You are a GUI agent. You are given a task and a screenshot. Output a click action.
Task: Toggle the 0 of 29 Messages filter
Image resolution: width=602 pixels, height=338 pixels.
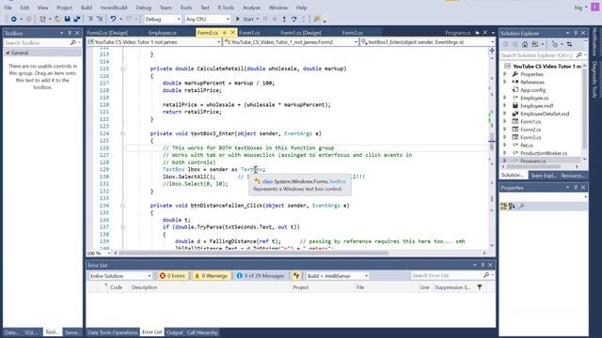point(261,276)
